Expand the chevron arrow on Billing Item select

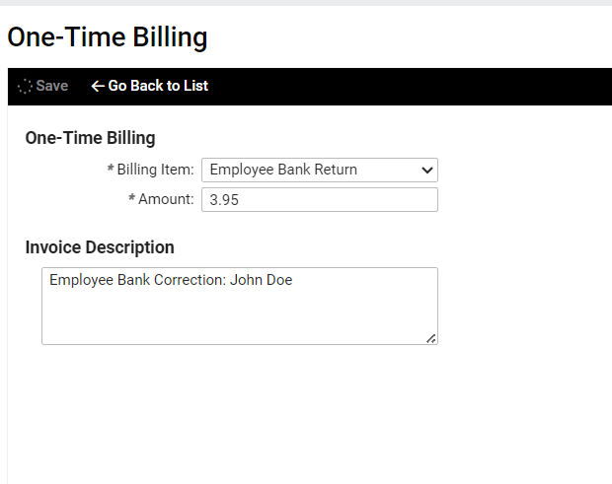pyautogui.click(x=427, y=171)
